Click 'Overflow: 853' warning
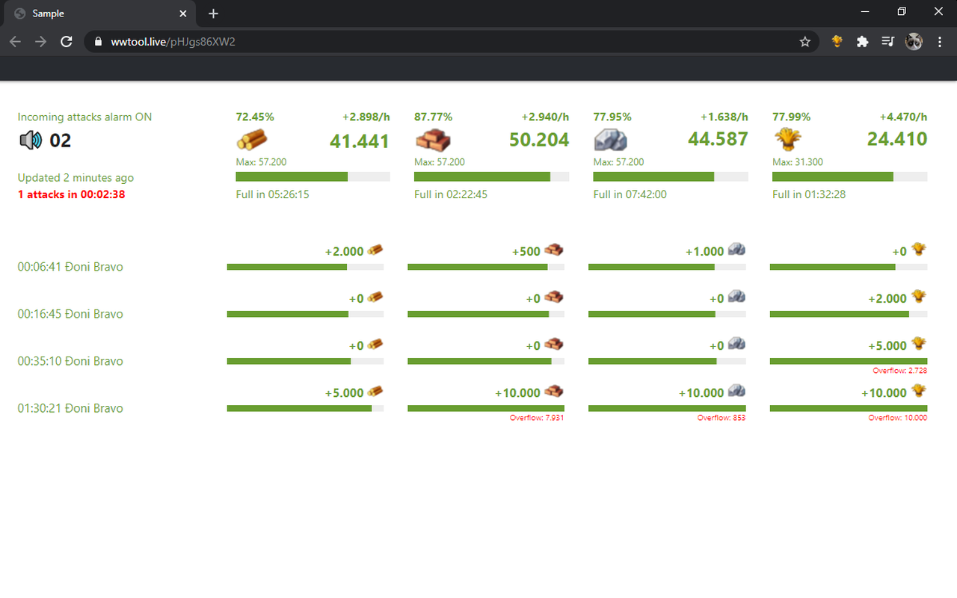 click(x=721, y=418)
